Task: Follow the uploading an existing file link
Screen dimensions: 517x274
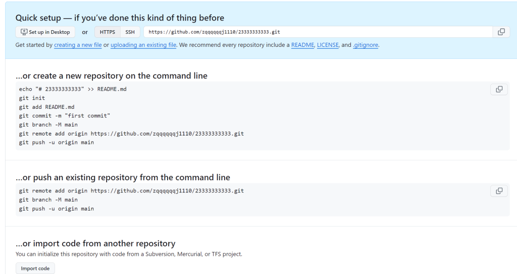Action: pos(143,45)
